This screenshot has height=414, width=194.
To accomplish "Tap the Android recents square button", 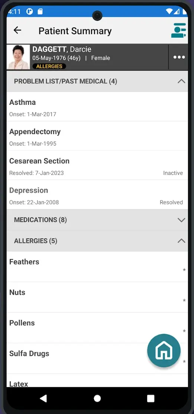I will click(151, 398).
